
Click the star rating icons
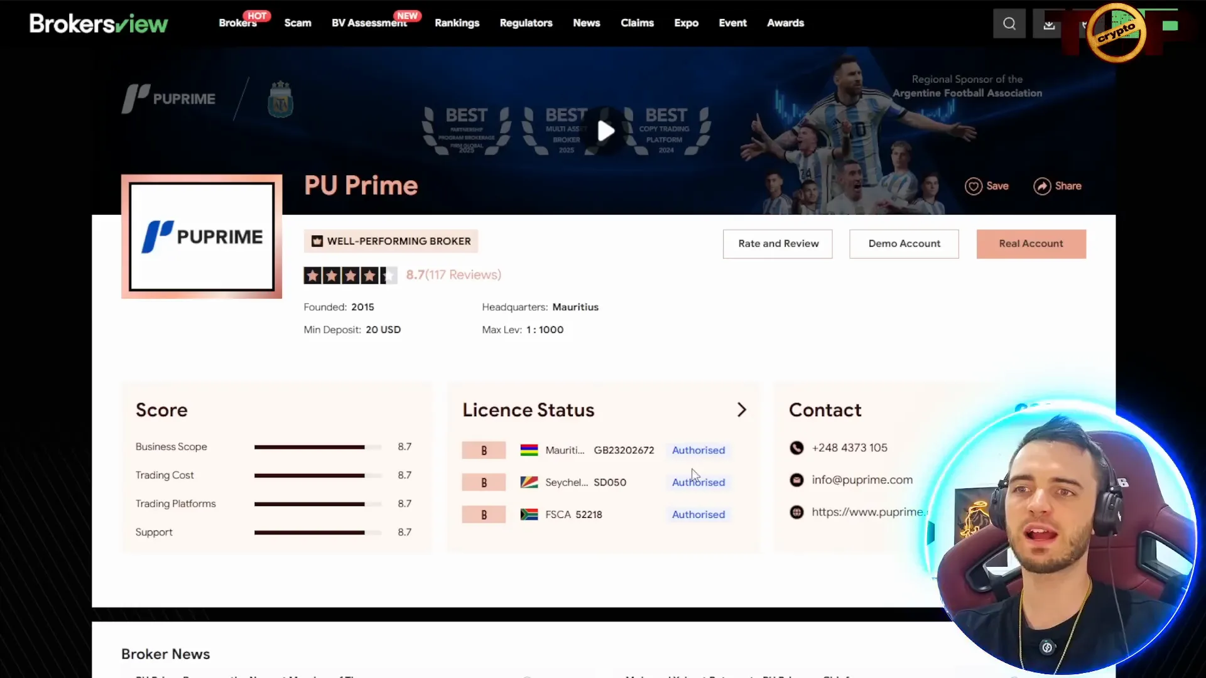tap(350, 275)
